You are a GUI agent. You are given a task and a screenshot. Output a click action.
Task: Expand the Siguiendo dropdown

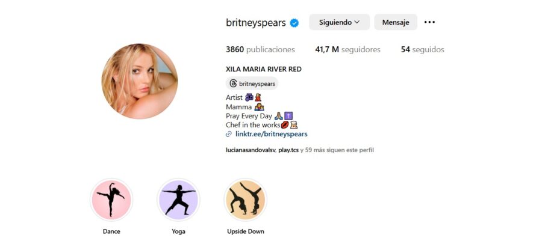(340, 22)
